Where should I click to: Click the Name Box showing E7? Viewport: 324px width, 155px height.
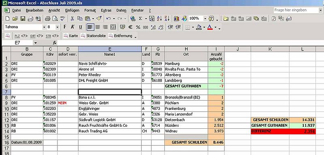[17, 43]
